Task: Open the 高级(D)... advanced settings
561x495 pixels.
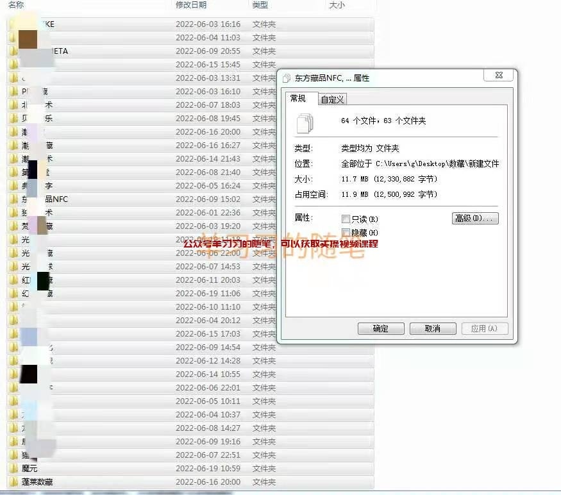Action: (x=475, y=219)
